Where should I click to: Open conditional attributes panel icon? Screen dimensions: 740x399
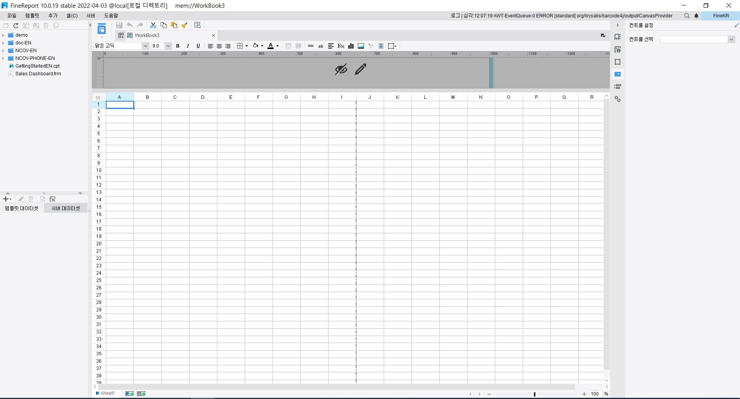[618, 87]
